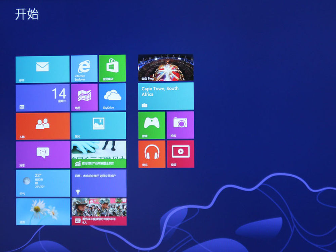
Task: Open Calendar tile showing 14
Action: (43, 98)
